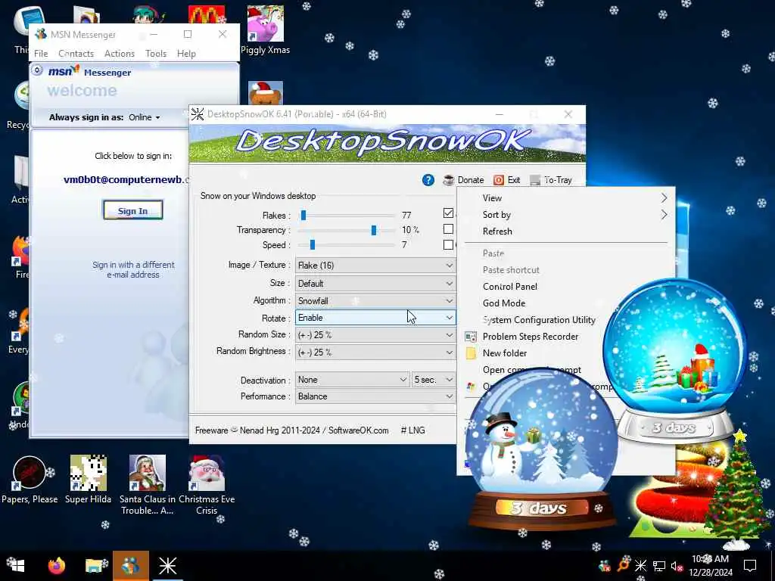Open the Performance dropdown
This screenshot has height=581, width=775.
[375, 396]
